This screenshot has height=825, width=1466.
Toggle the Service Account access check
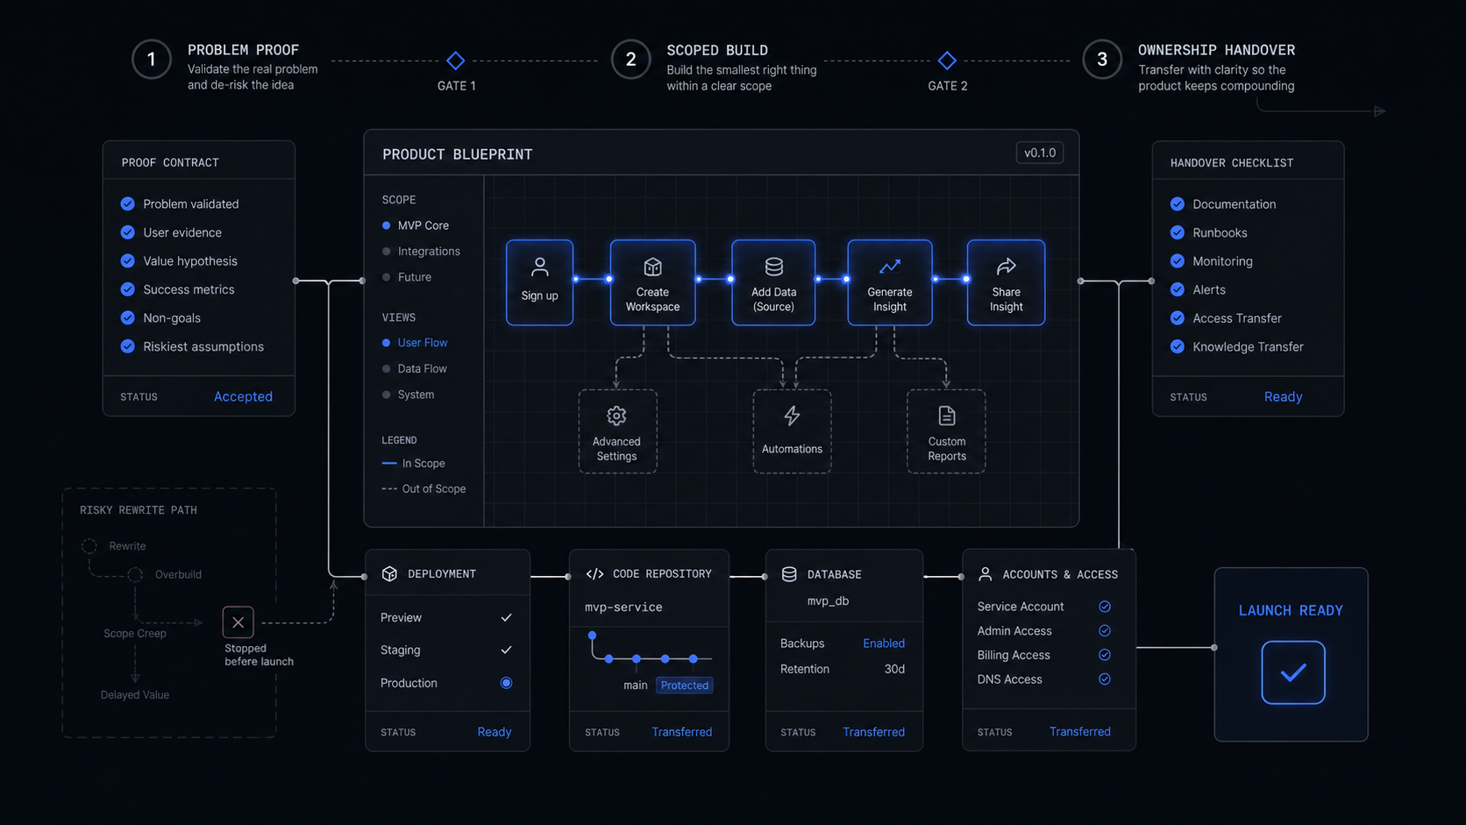tap(1105, 607)
